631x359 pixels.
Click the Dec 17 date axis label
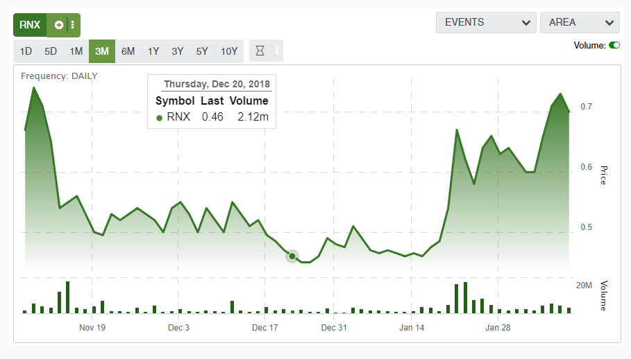(x=264, y=328)
